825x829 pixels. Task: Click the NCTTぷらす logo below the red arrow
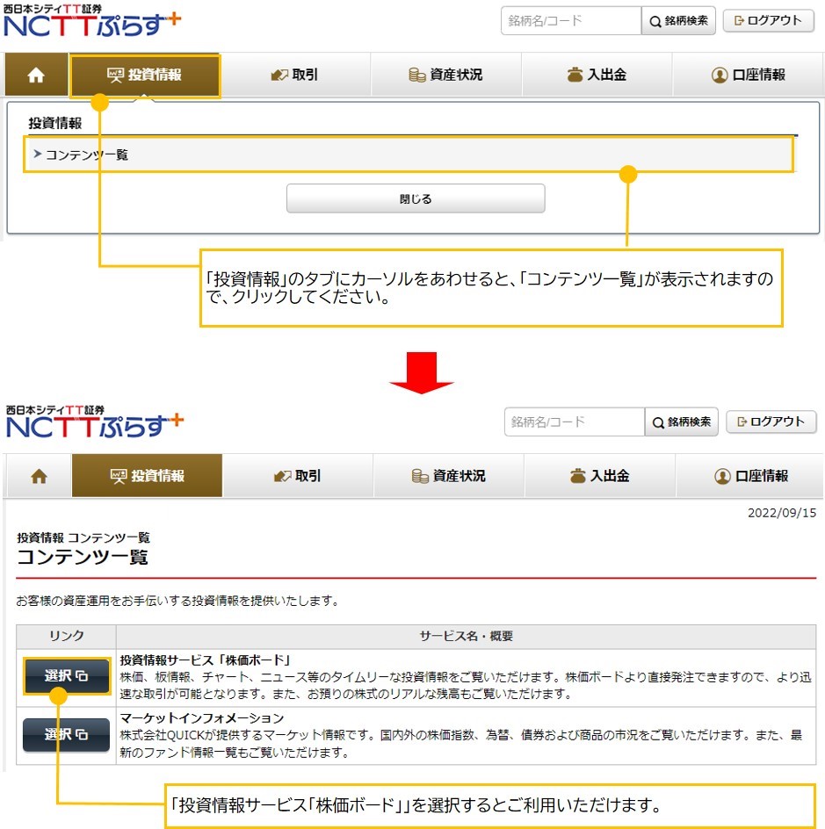[92, 422]
